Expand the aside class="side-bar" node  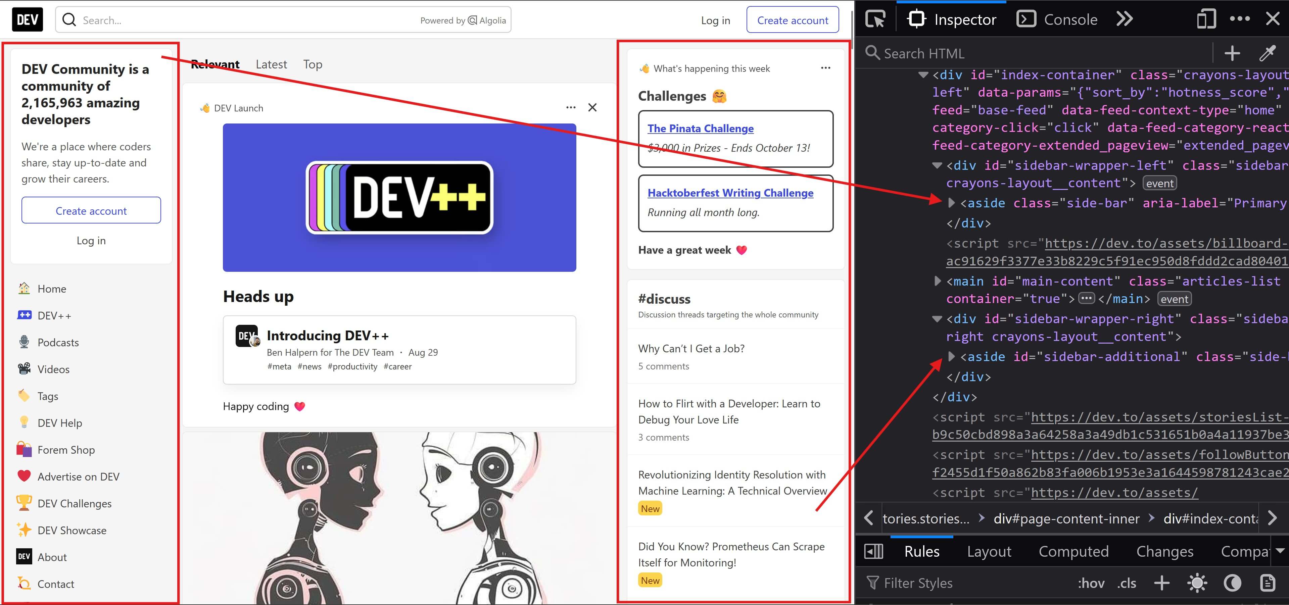click(x=951, y=203)
